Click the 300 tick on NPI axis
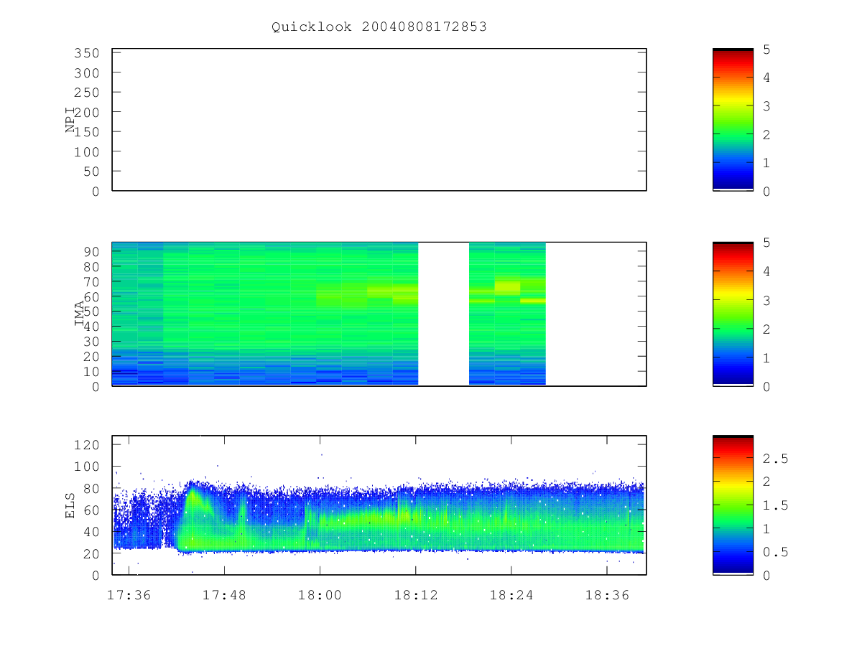This screenshot has width=862, height=646. pos(87,73)
